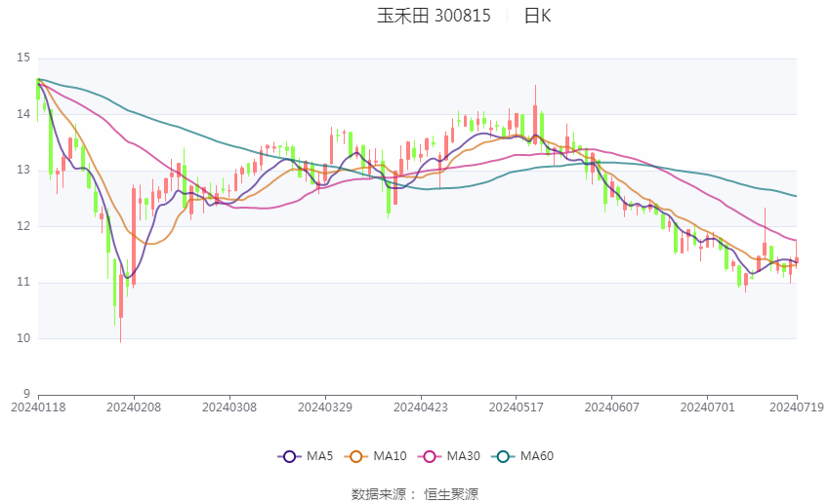Click the 20240208 date axis label
The width and height of the screenshot is (830, 504).
(x=134, y=407)
